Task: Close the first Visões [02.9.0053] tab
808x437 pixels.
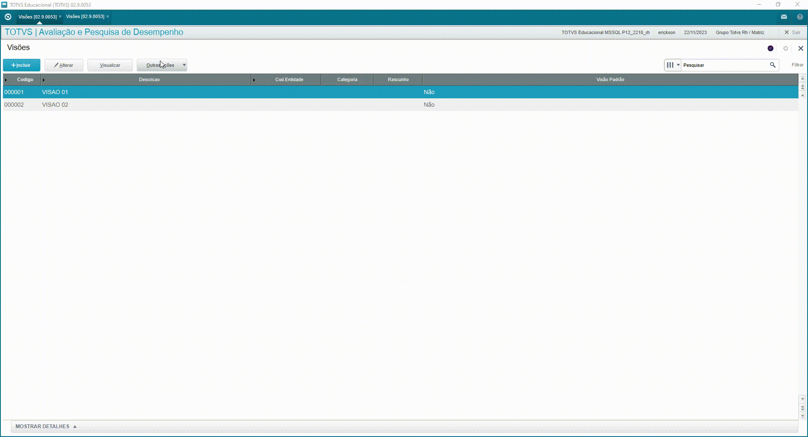Action: point(60,17)
